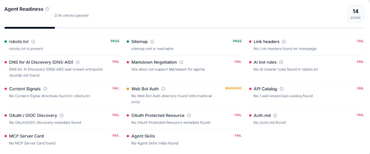
Task: Click OAuth Protected Resource info icon
Action: tap(189, 116)
